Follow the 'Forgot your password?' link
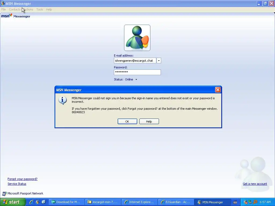 tap(23, 179)
